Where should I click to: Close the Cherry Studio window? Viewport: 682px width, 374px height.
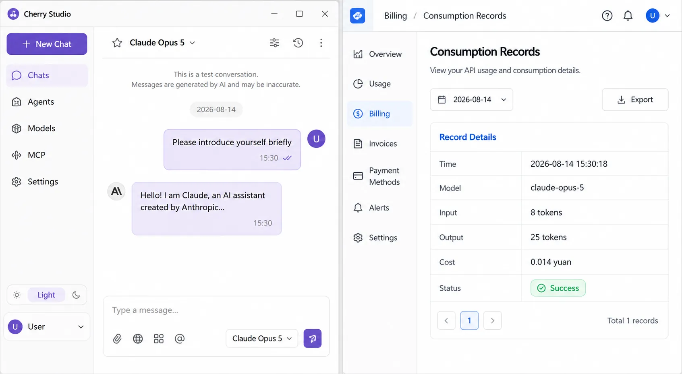[x=325, y=14]
